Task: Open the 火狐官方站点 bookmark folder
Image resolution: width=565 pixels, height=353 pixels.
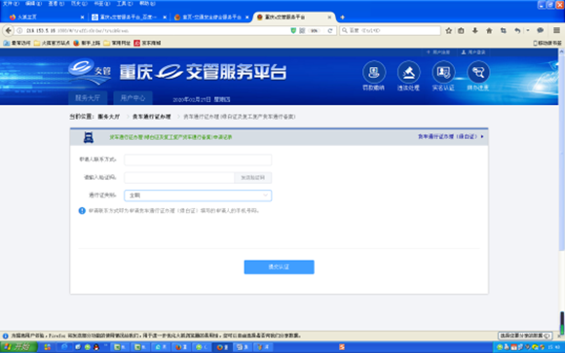Action: click(52, 43)
